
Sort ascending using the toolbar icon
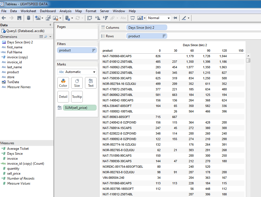point(97,18)
